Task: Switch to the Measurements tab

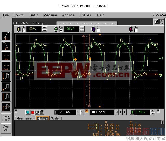Action: (25, 118)
